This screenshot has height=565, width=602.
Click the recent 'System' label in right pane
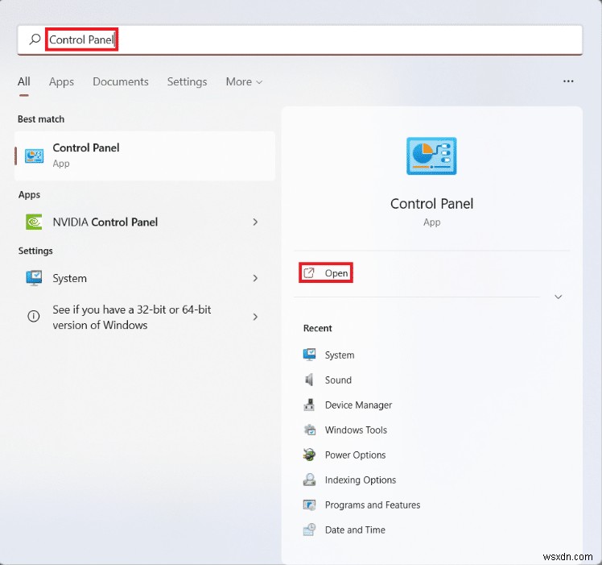(340, 355)
